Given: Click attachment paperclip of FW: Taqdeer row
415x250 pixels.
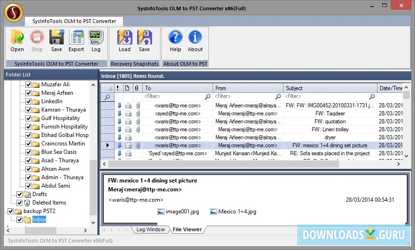Looking at the screenshot, I should click(138, 114).
